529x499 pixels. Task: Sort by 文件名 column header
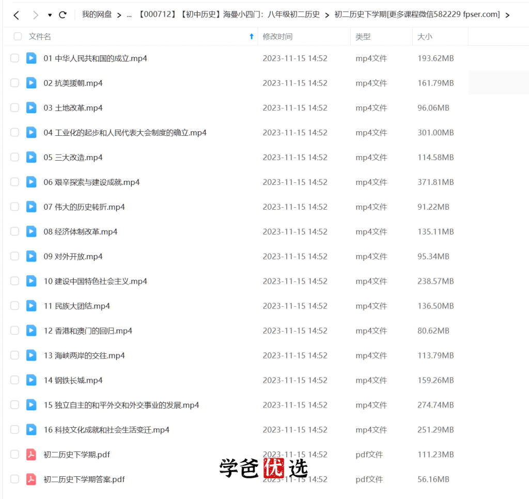pos(40,37)
